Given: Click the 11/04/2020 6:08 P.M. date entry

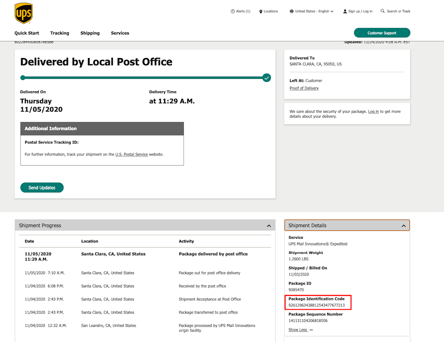Looking at the screenshot, I should 44,286.
